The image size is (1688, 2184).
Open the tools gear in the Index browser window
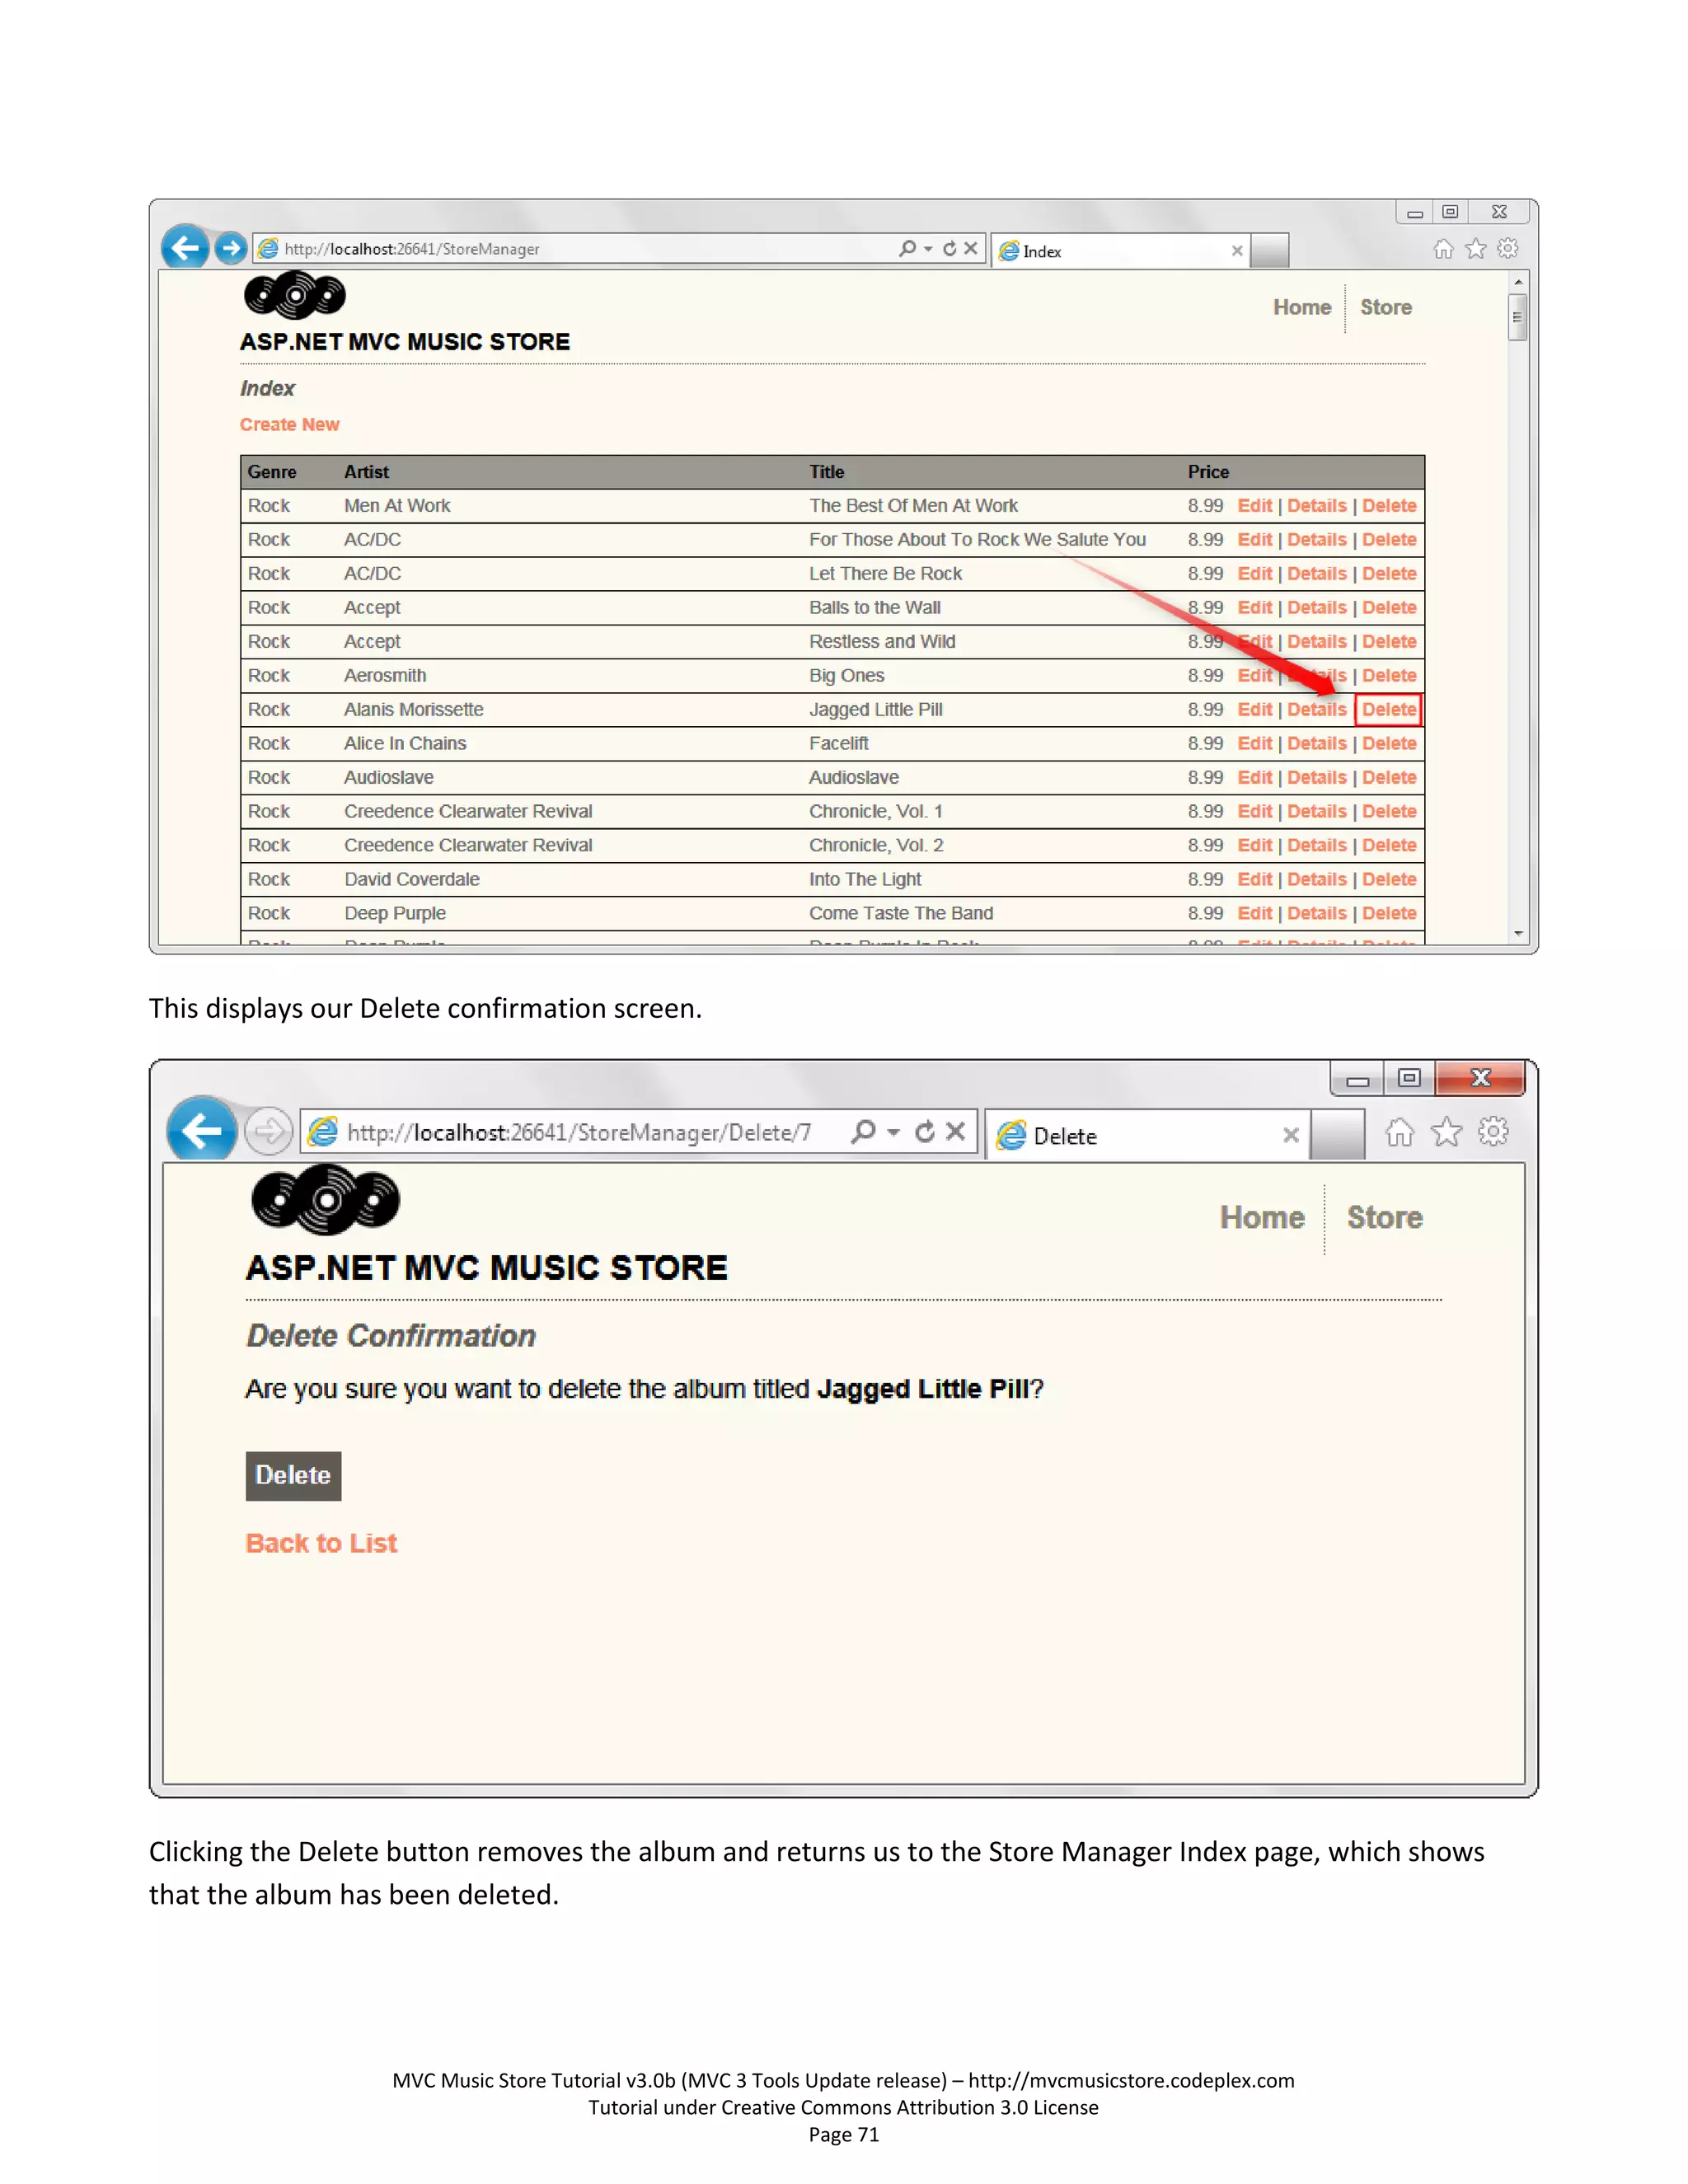[x=1508, y=248]
